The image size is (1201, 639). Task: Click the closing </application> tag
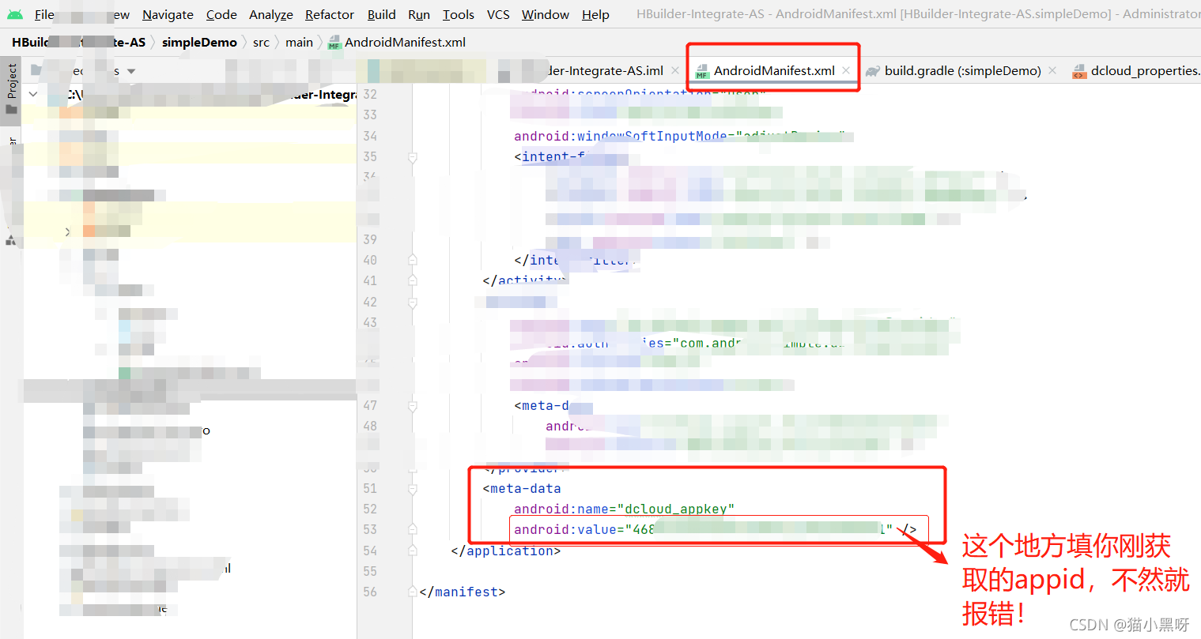click(x=506, y=551)
